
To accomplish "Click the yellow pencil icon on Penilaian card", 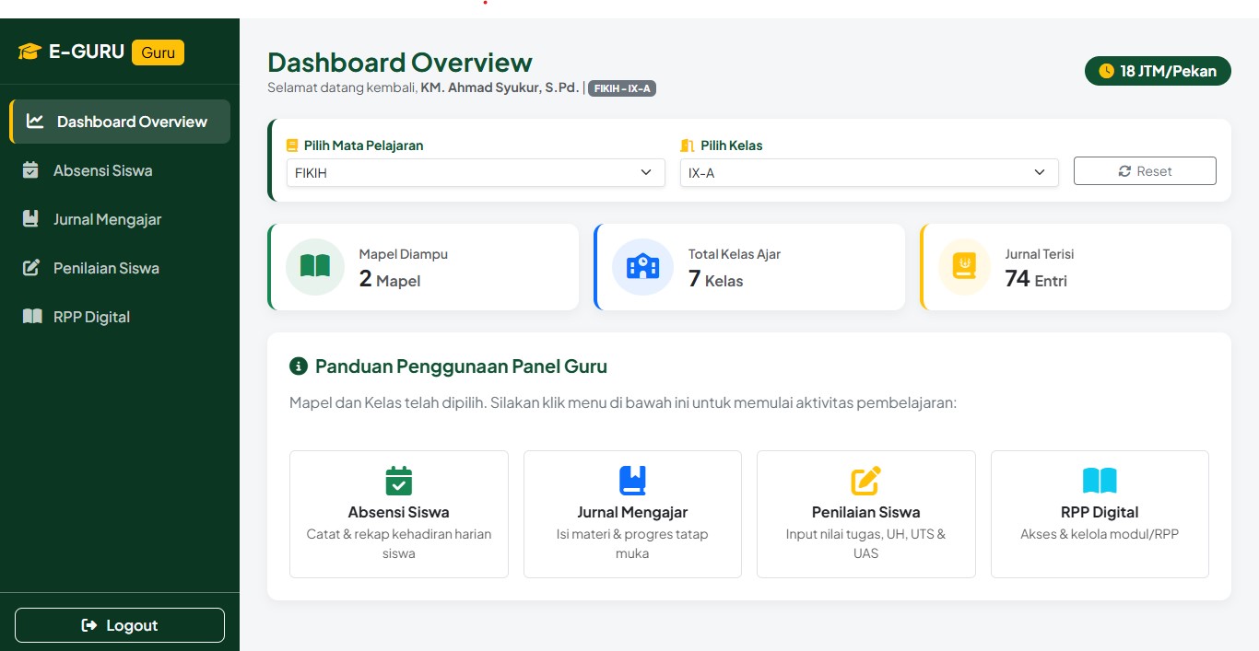I will (x=866, y=481).
